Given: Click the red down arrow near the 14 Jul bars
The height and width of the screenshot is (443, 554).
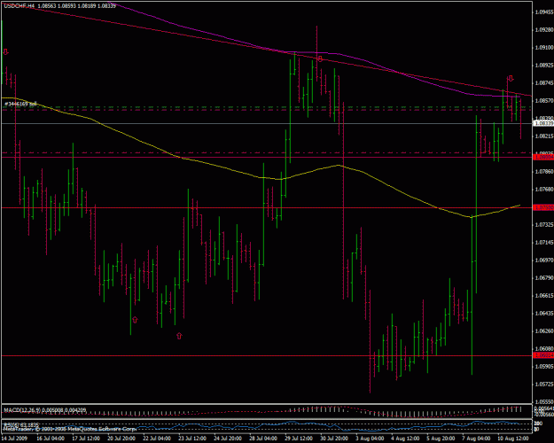Looking at the screenshot, I should pos(5,52).
